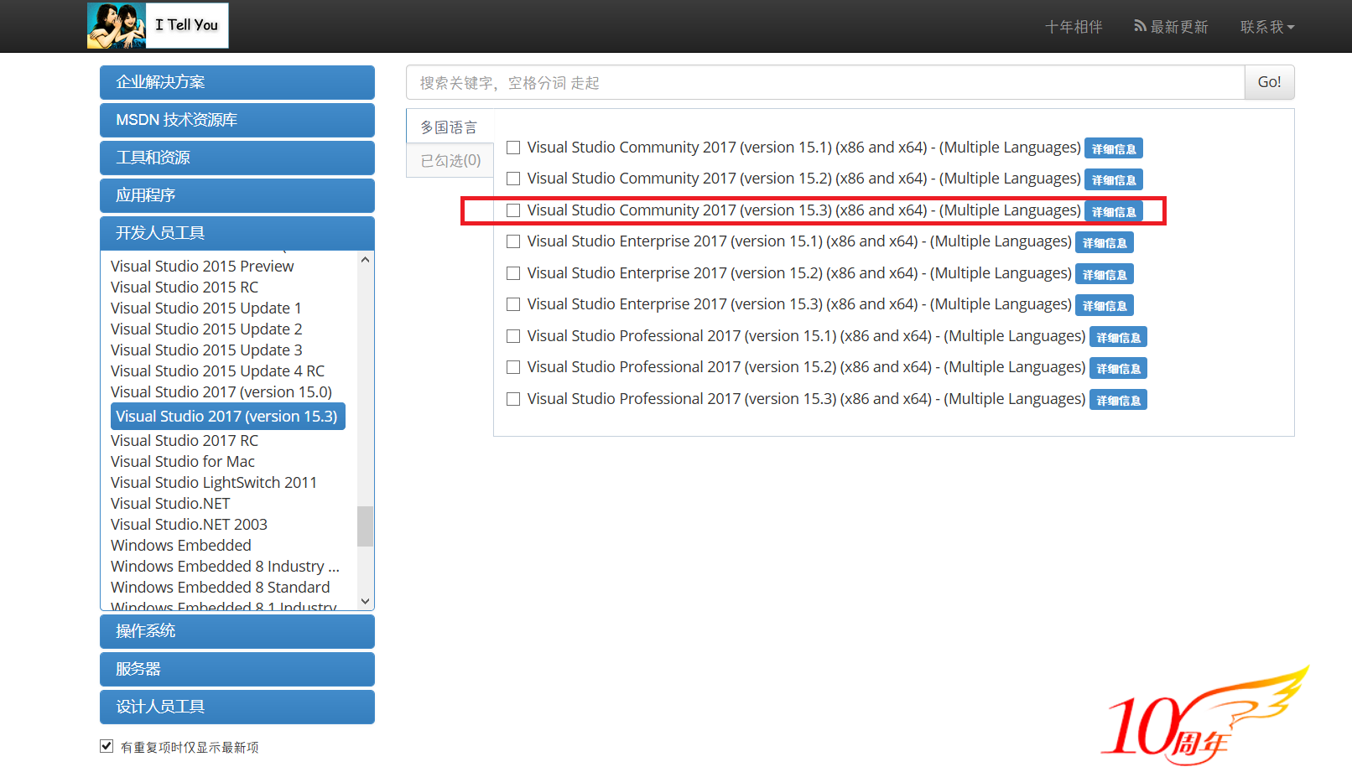
Task: Expand the 操作系统 category
Action: click(237, 631)
